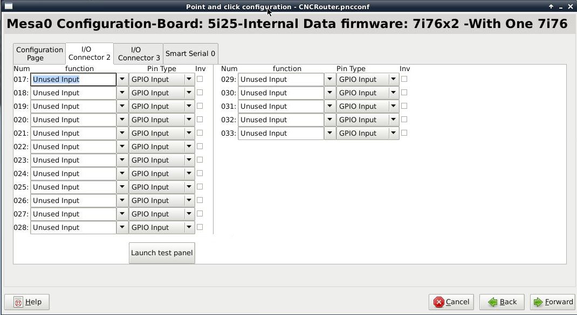Click the left 'Pin Type' column header

[162, 69]
